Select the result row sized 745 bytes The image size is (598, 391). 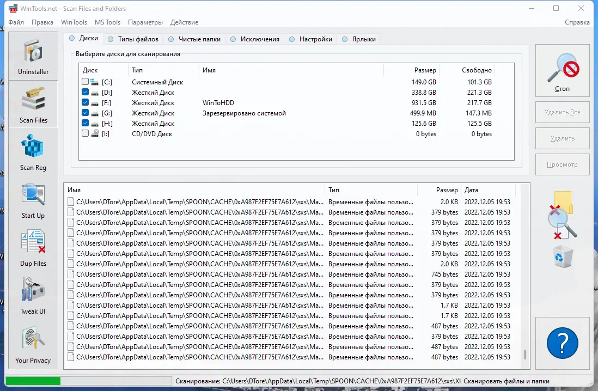[289, 274]
